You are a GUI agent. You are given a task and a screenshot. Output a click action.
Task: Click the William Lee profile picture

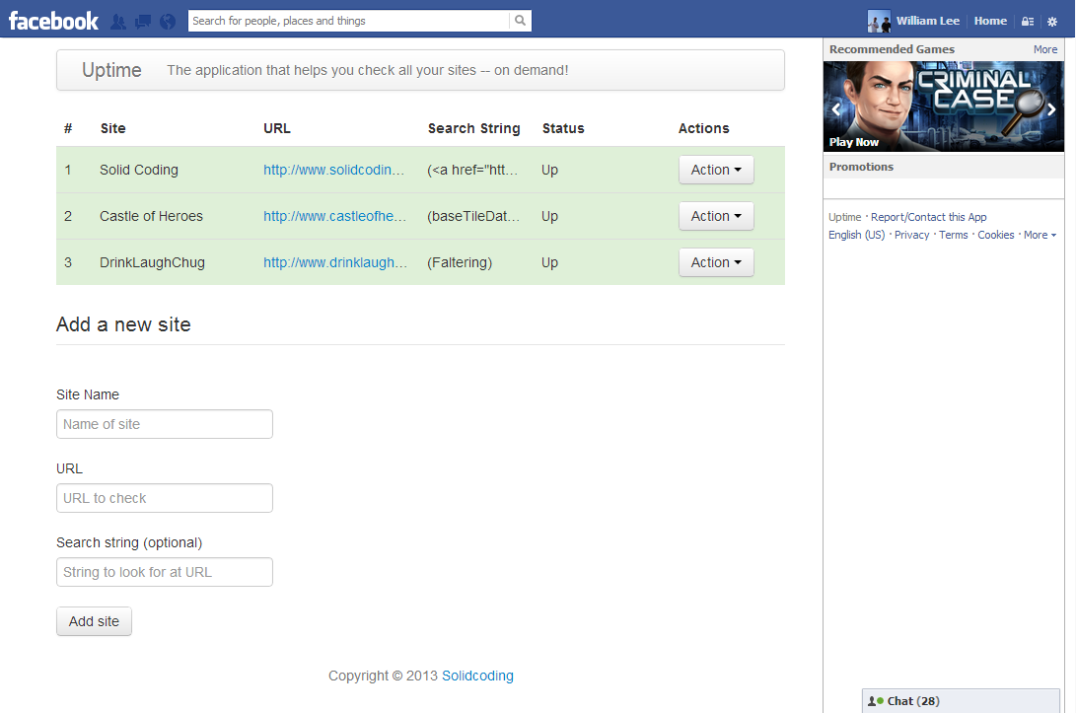(879, 22)
